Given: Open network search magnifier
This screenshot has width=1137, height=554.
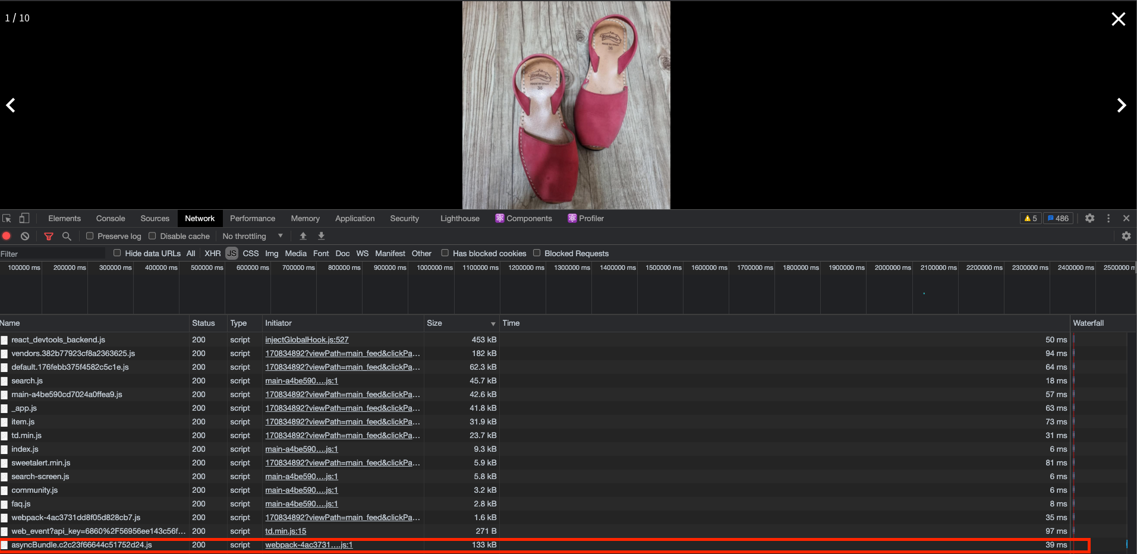Looking at the screenshot, I should [67, 236].
